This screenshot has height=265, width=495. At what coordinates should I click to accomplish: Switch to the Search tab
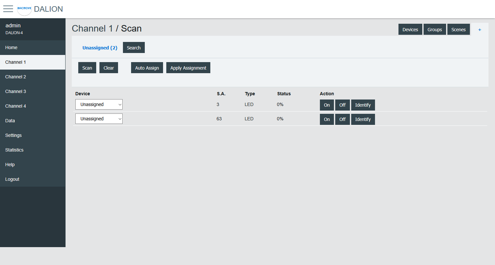(x=134, y=48)
